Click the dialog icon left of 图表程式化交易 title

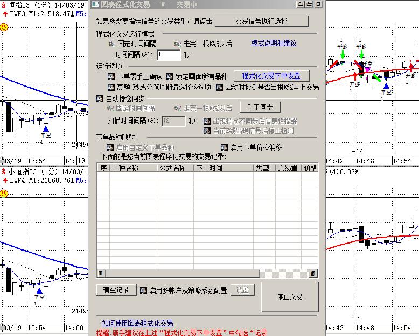[95, 4]
